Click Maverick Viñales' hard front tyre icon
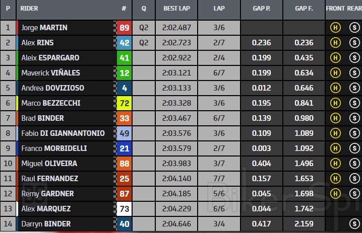The width and height of the screenshot is (362, 233). coord(334,73)
